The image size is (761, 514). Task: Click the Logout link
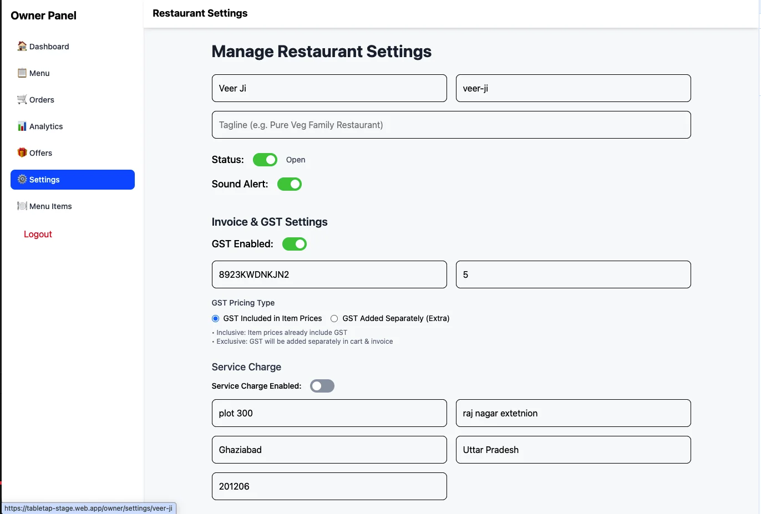pyautogui.click(x=38, y=233)
